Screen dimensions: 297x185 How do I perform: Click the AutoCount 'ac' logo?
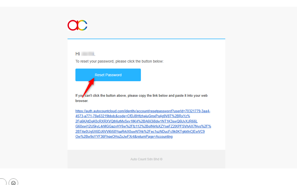point(77,25)
